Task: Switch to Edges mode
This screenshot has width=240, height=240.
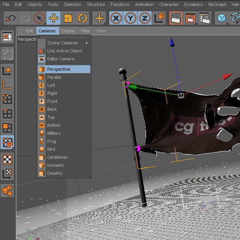Action: point(7,114)
